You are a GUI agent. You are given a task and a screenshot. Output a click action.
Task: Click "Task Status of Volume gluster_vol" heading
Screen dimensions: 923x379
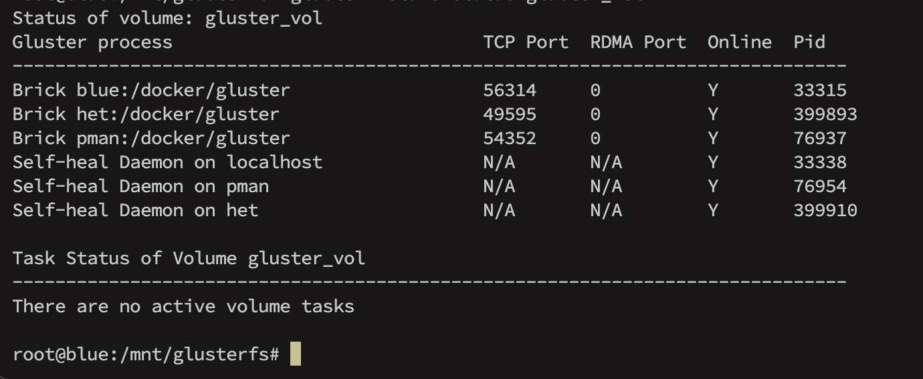(x=189, y=258)
